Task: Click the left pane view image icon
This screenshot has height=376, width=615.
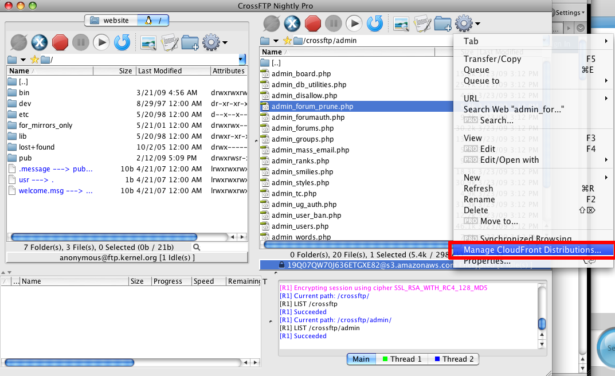Action: [x=148, y=42]
